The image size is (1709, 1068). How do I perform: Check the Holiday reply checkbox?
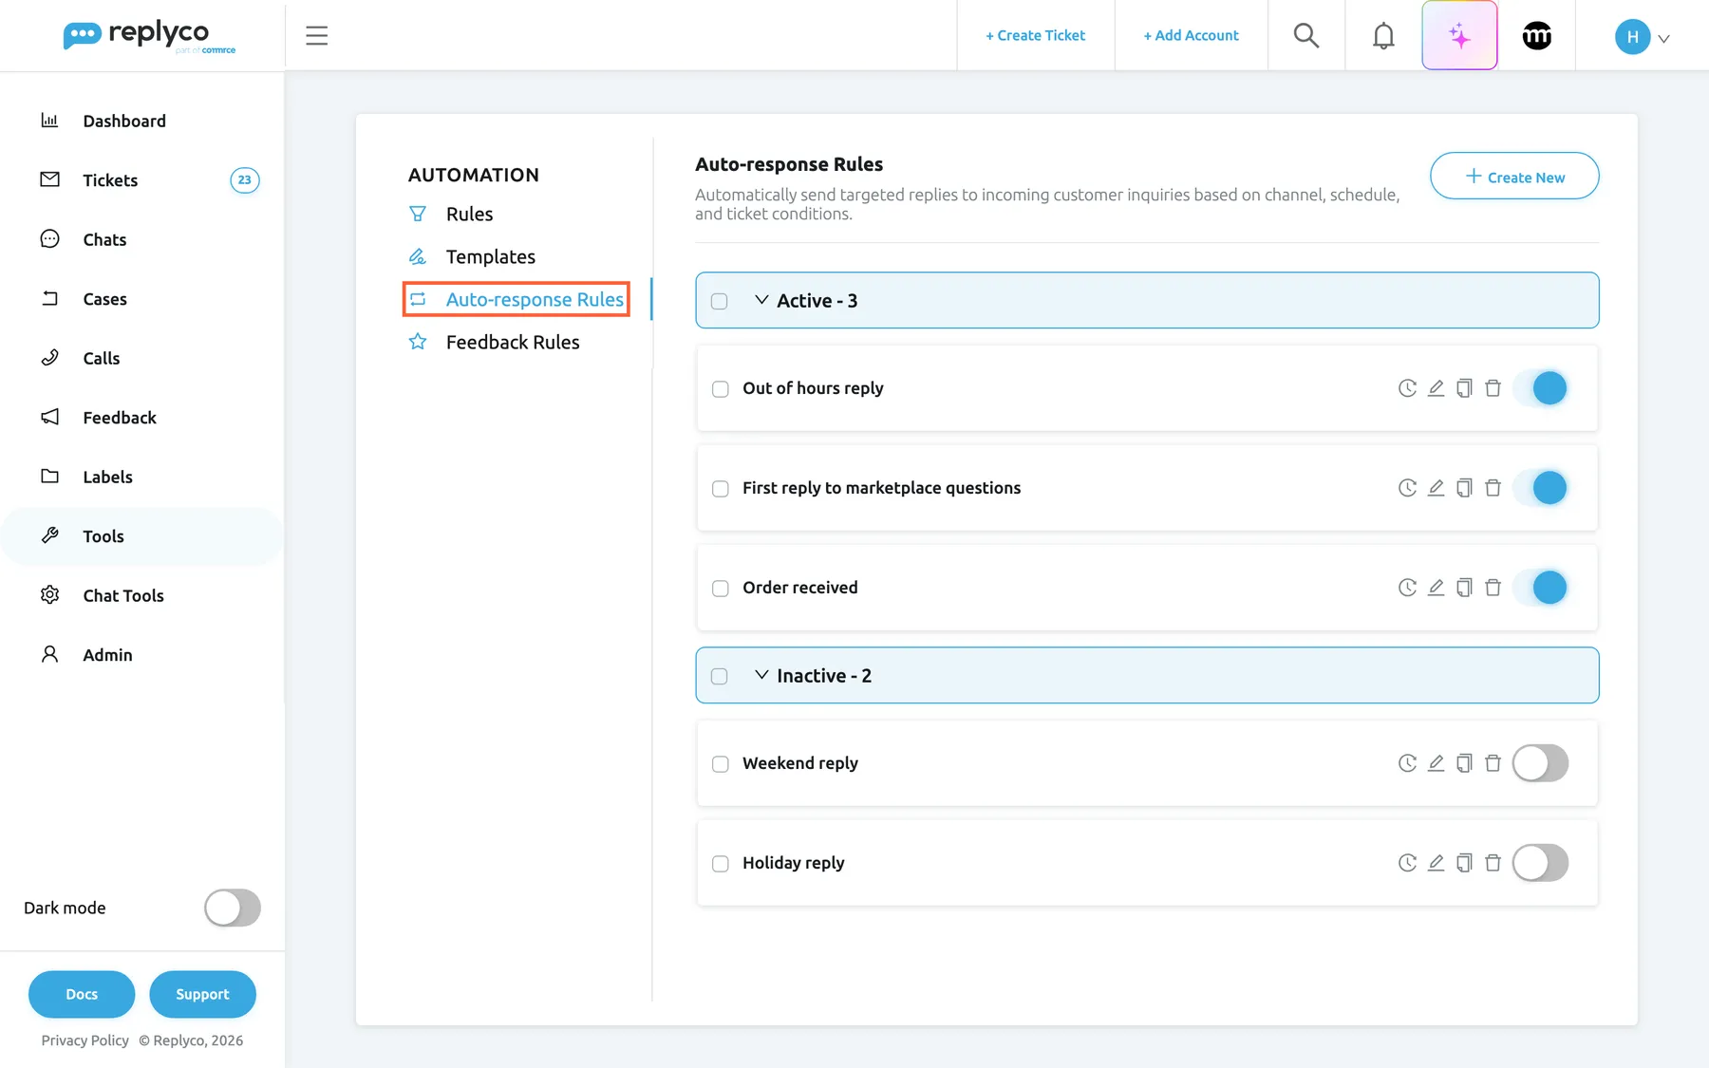721,864
